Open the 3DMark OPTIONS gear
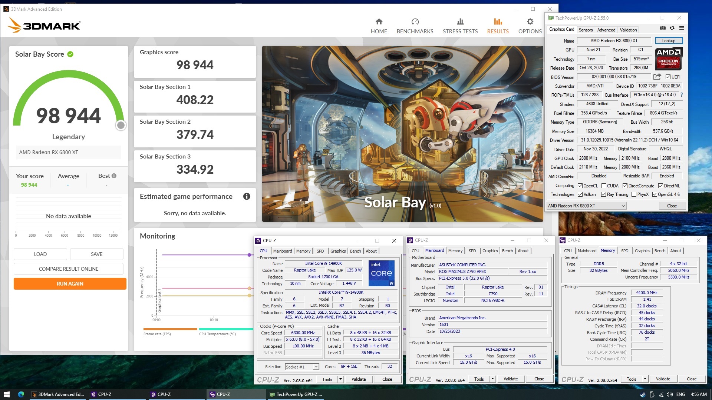712x400 pixels. (530, 26)
